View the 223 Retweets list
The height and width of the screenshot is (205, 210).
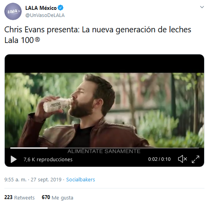click(19, 198)
